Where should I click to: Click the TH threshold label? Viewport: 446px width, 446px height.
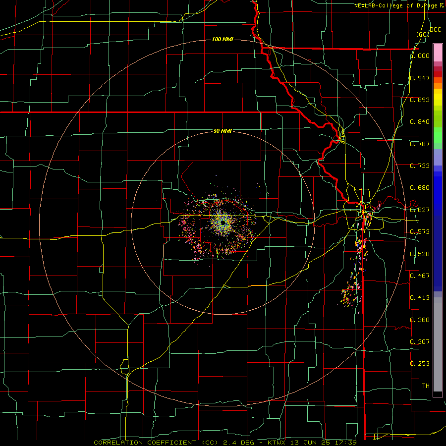coord(426,386)
